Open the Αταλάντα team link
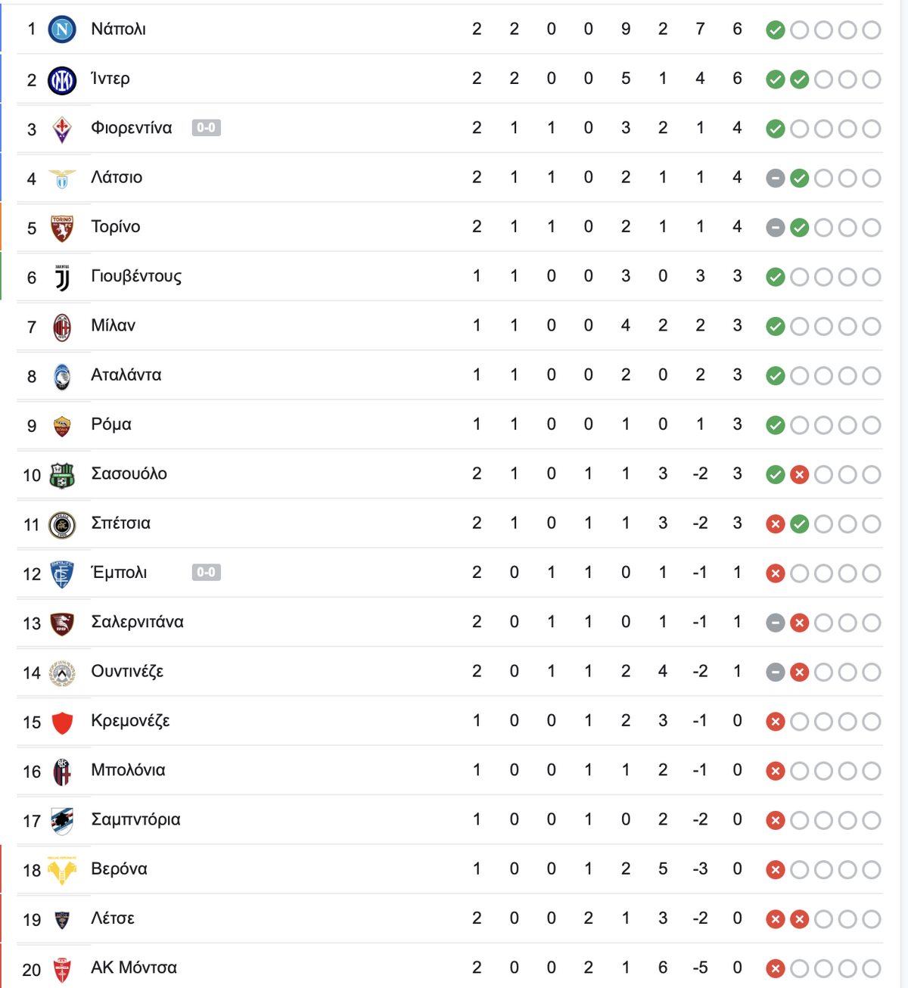 pos(126,374)
